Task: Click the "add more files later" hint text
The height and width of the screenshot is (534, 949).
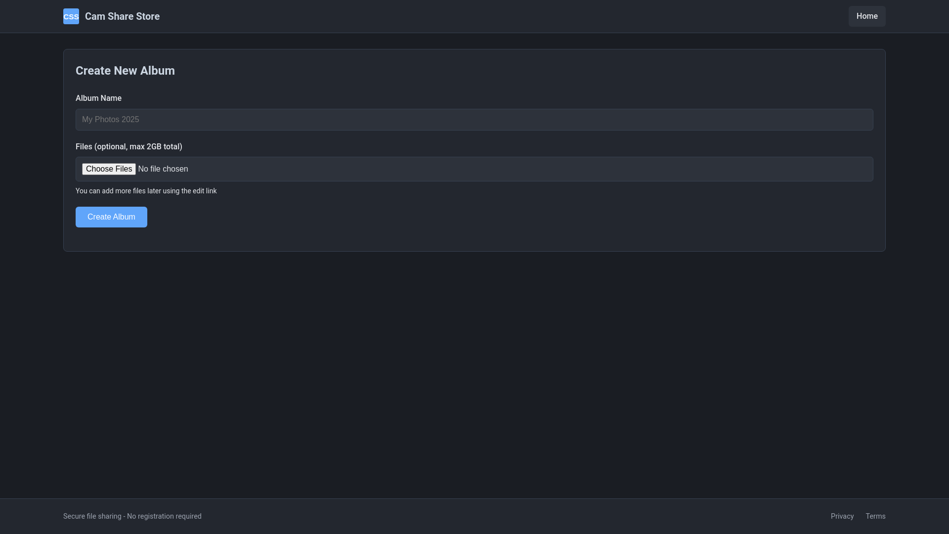Action: click(x=146, y=191)
